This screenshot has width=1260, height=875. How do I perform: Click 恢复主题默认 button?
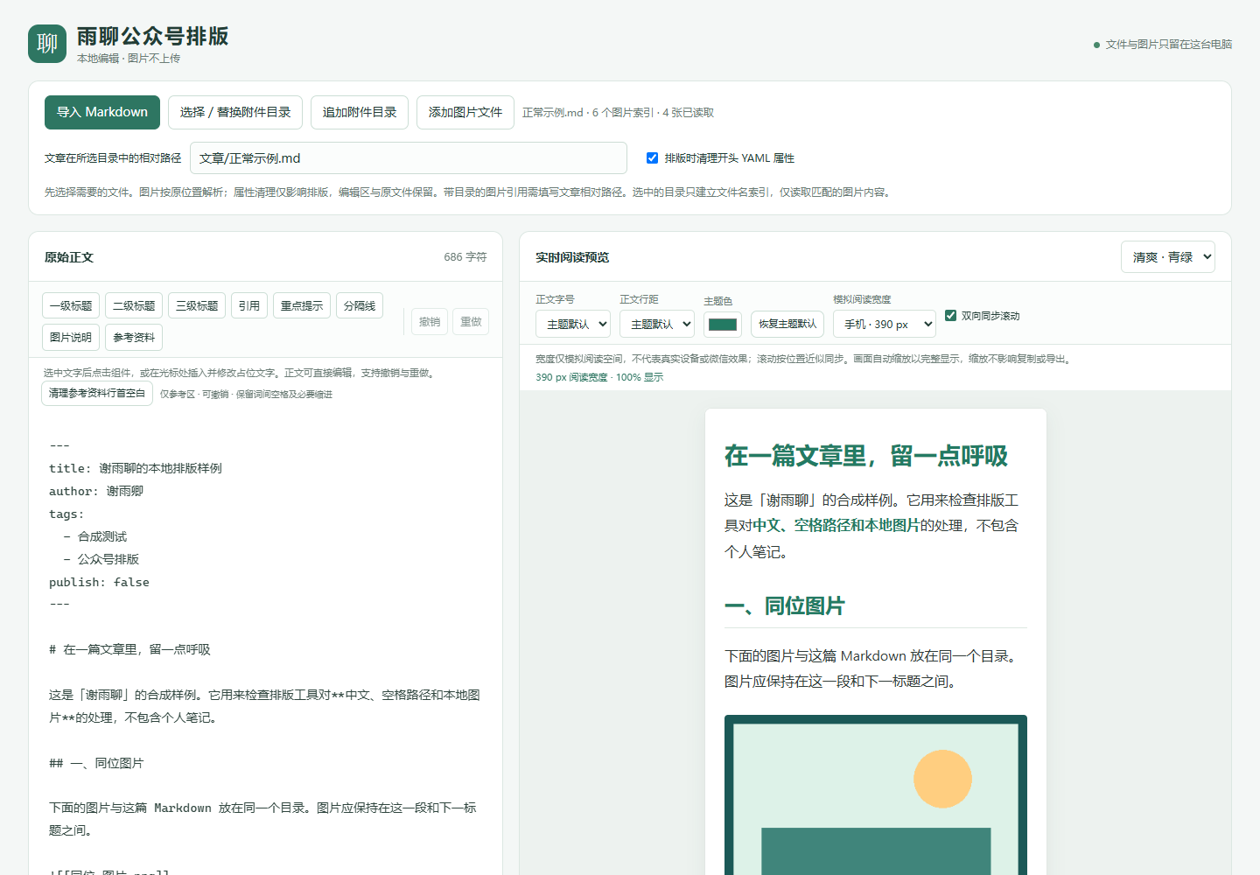point(787,324)
